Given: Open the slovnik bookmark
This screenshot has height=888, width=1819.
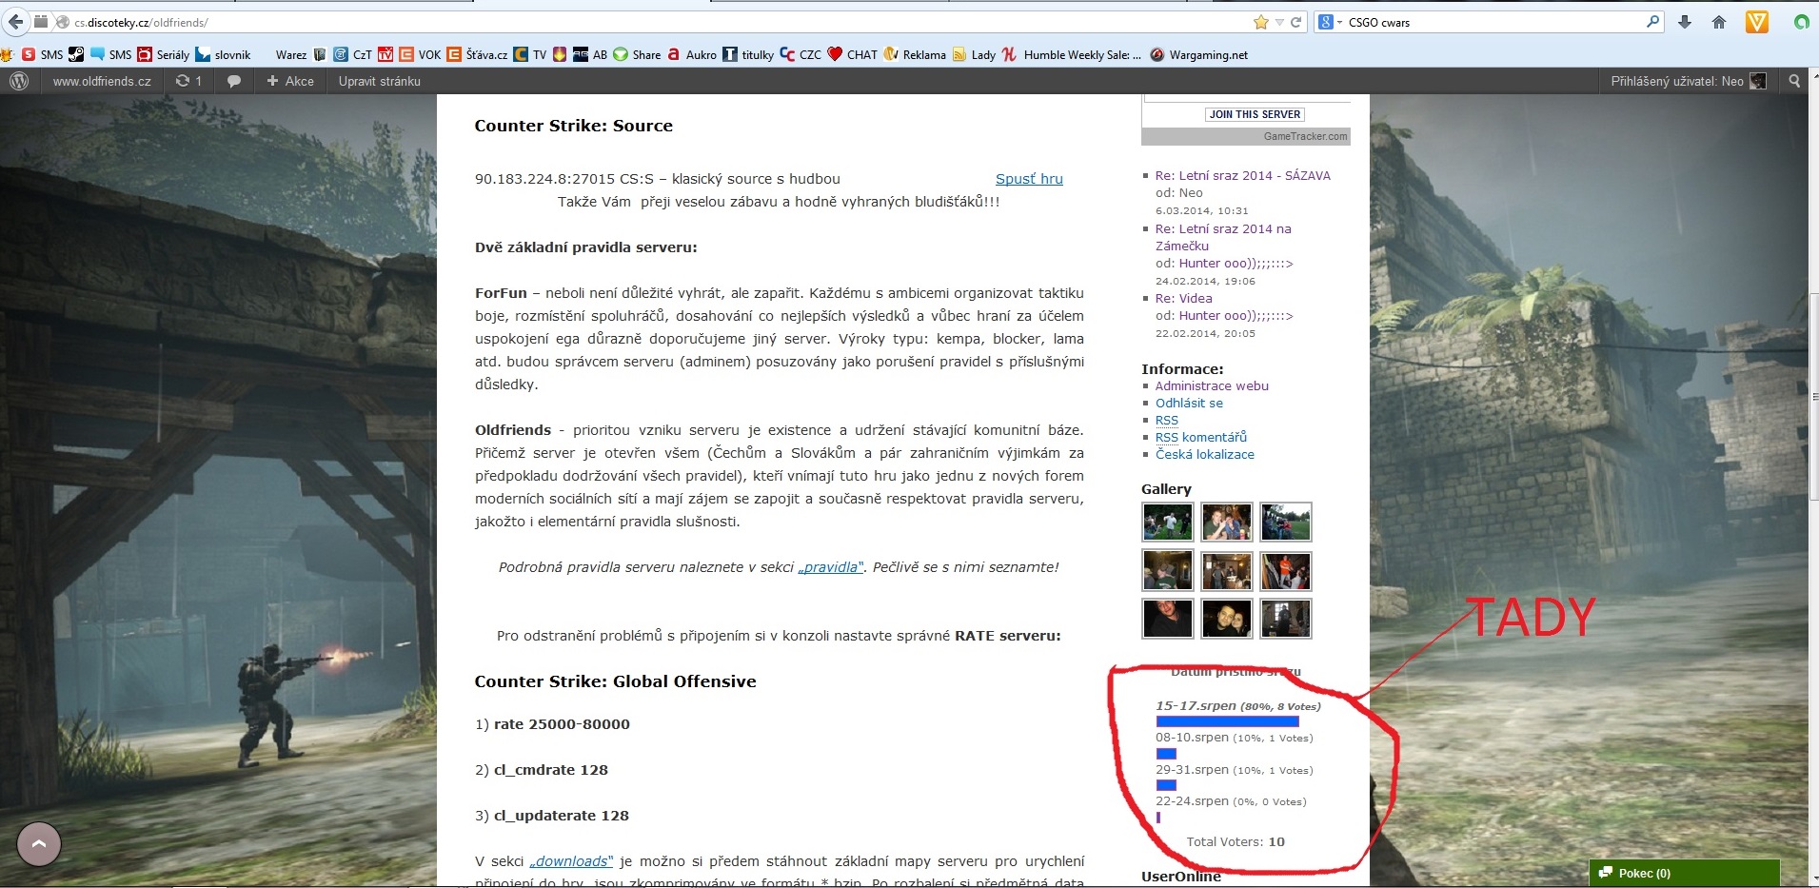Looking at the screenshot, I should [x=224, y=54].
